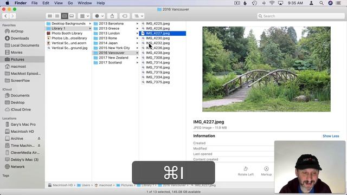Open the File menu
This screenshot has width=347, height=195.
pos(34,3)
